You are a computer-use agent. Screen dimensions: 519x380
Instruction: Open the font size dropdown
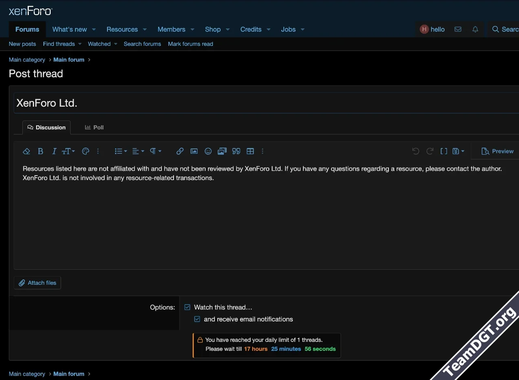[x=68, y=151]
